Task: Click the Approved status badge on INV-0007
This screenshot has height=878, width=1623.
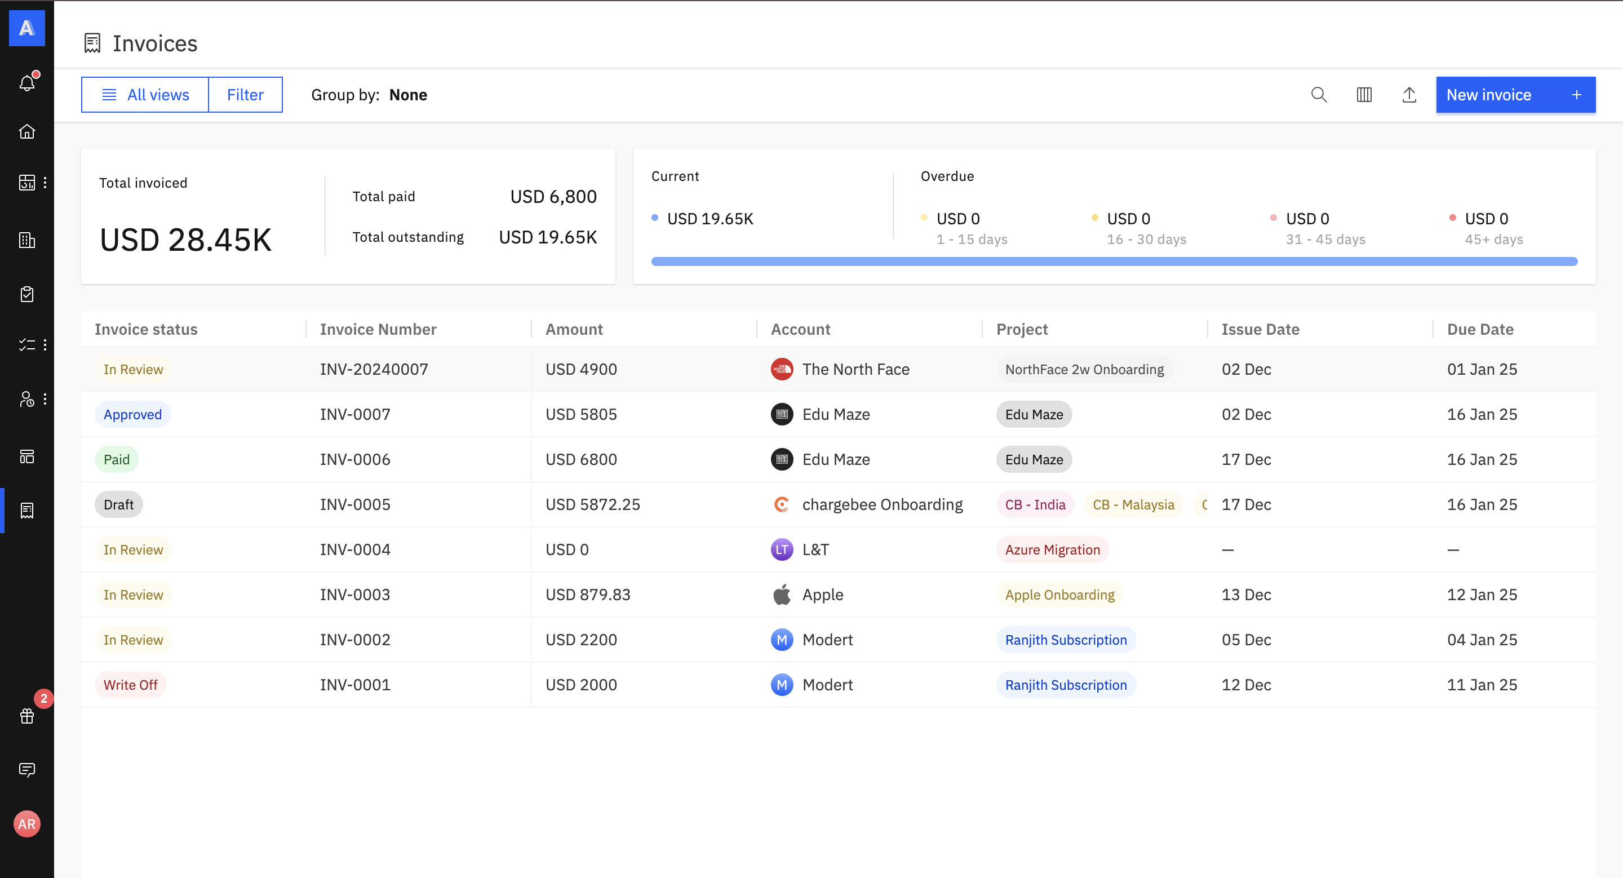Action: point(132,414)
